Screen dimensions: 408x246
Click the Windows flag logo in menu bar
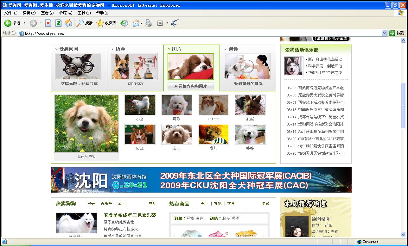tap(401, 13)
